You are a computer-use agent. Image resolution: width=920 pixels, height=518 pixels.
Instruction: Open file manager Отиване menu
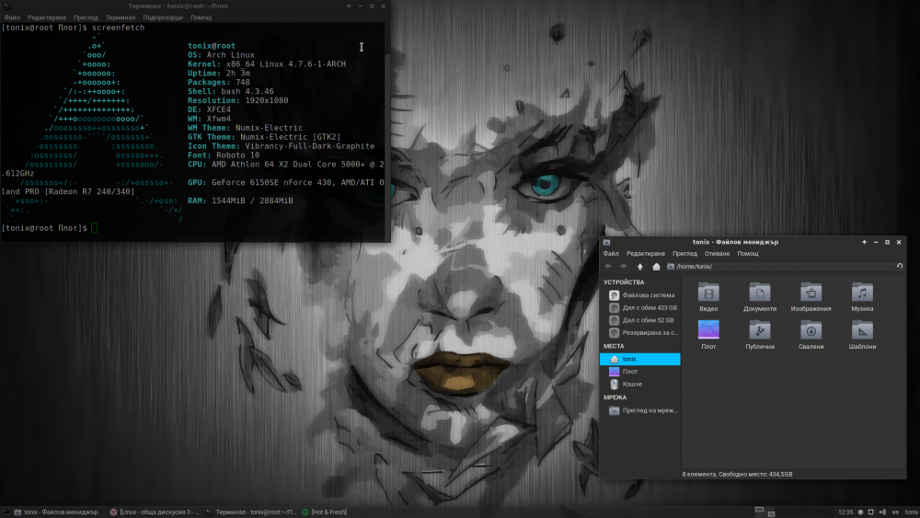[x=717, y=253]
